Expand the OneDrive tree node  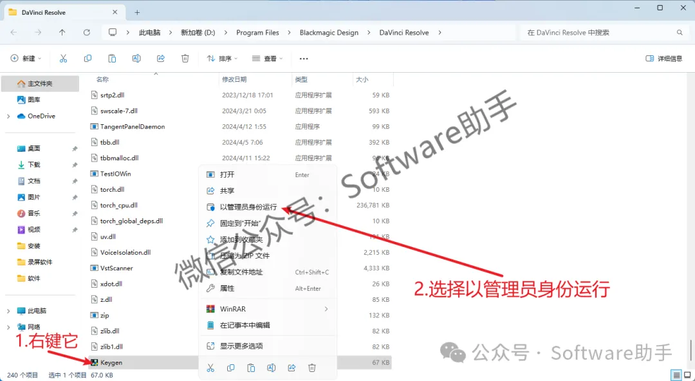(x=8, y=116)
